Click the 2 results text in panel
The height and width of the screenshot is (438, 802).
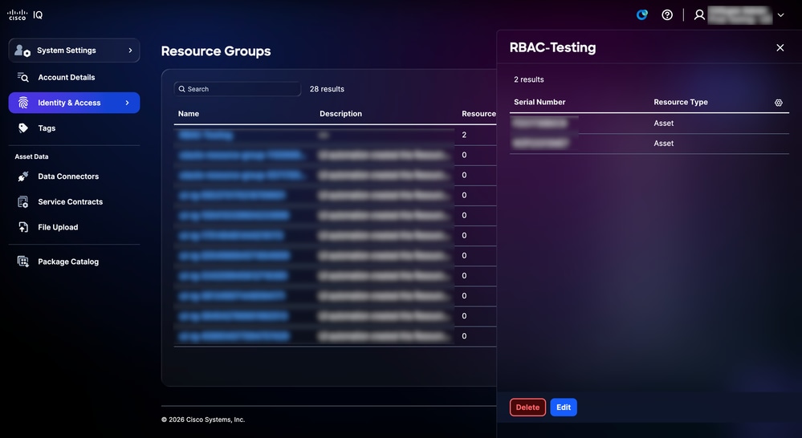click(529, 79)
